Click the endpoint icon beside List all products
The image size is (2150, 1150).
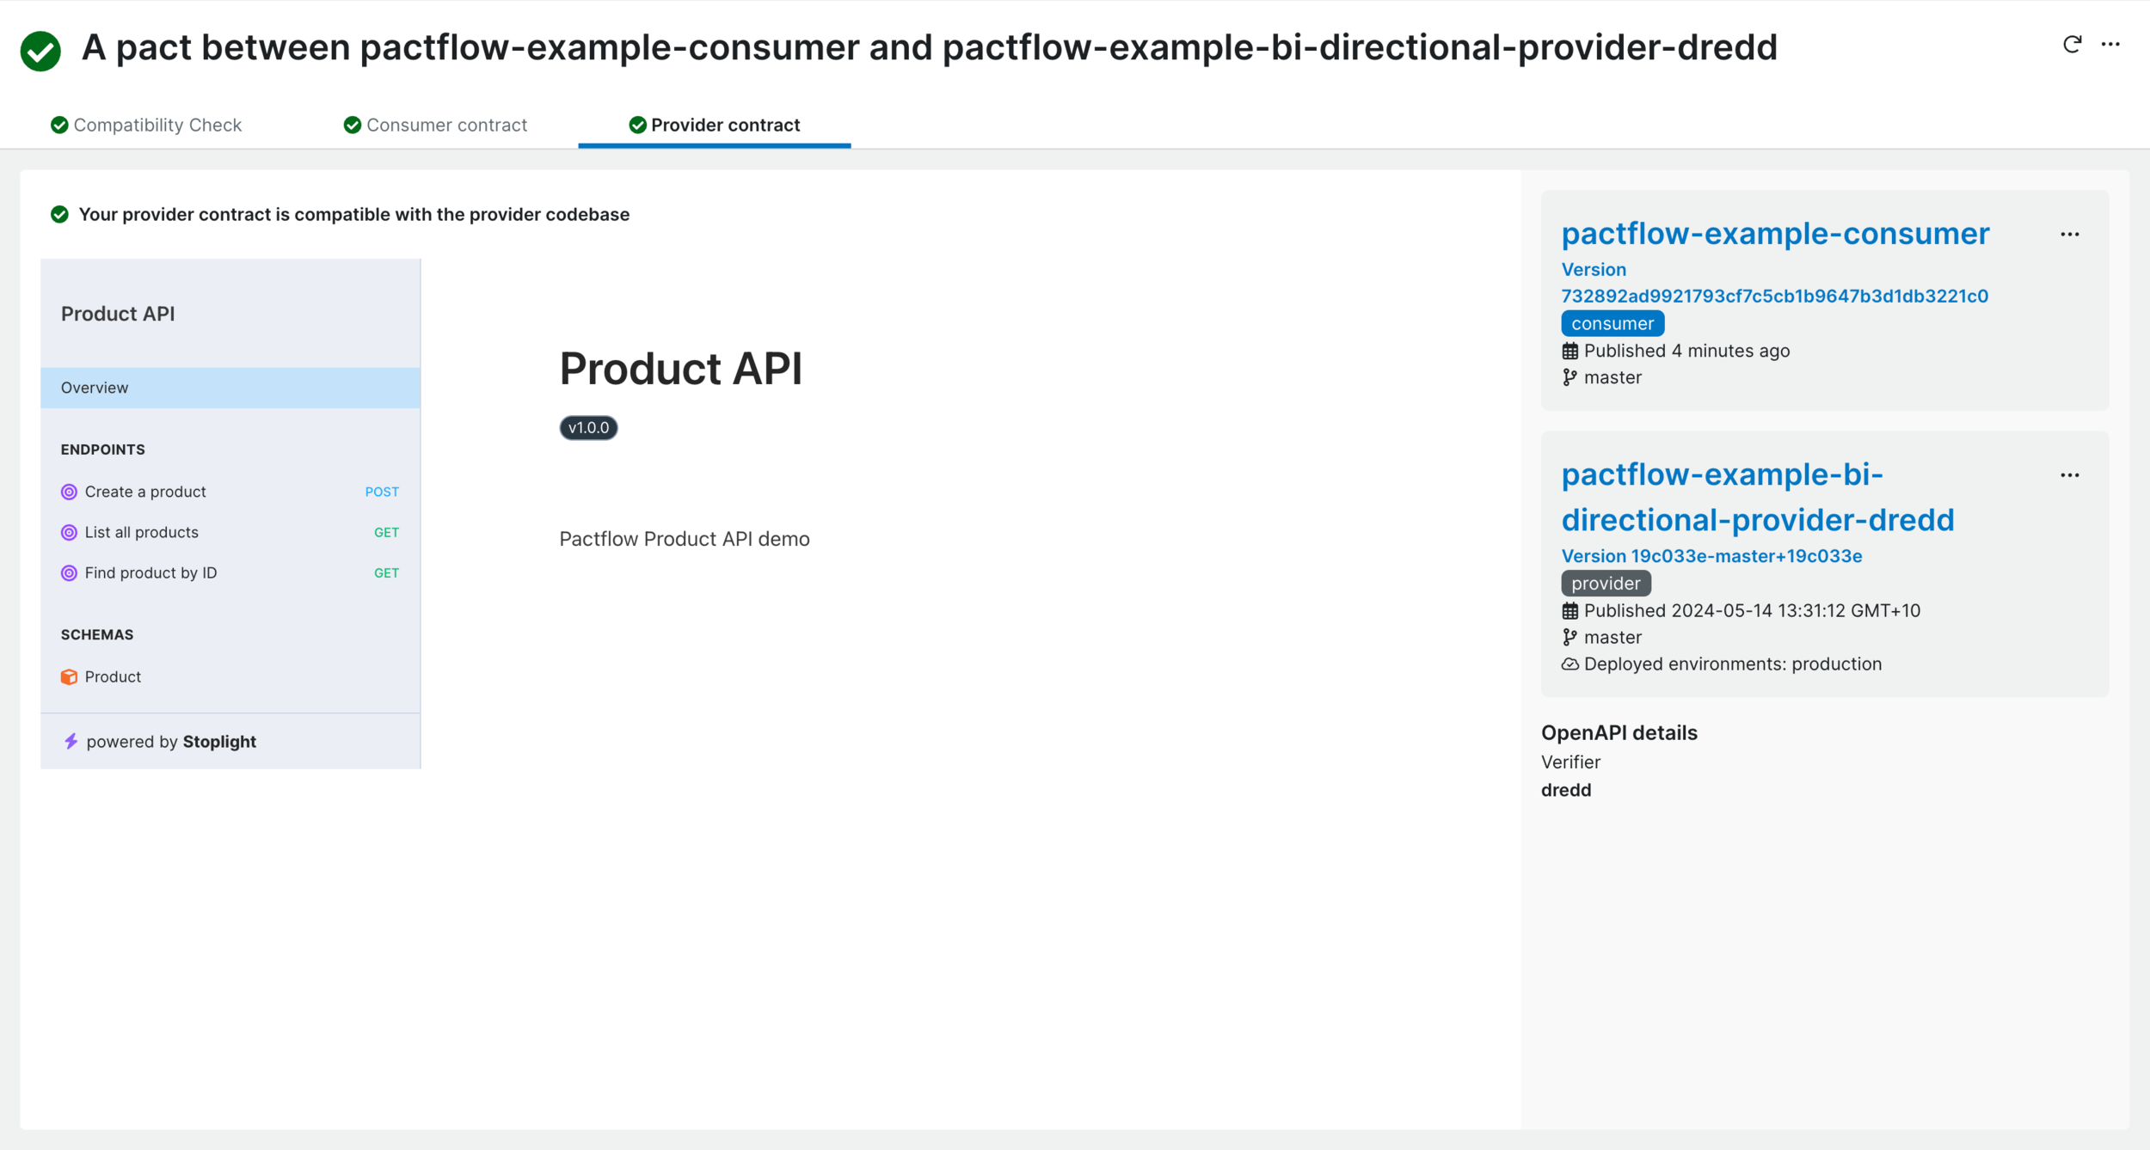(68, 531)
